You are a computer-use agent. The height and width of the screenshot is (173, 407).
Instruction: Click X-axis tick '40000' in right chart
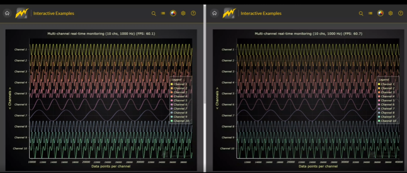[399, 162]
